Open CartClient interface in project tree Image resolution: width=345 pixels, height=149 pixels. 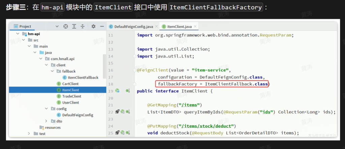coord(70,84)
